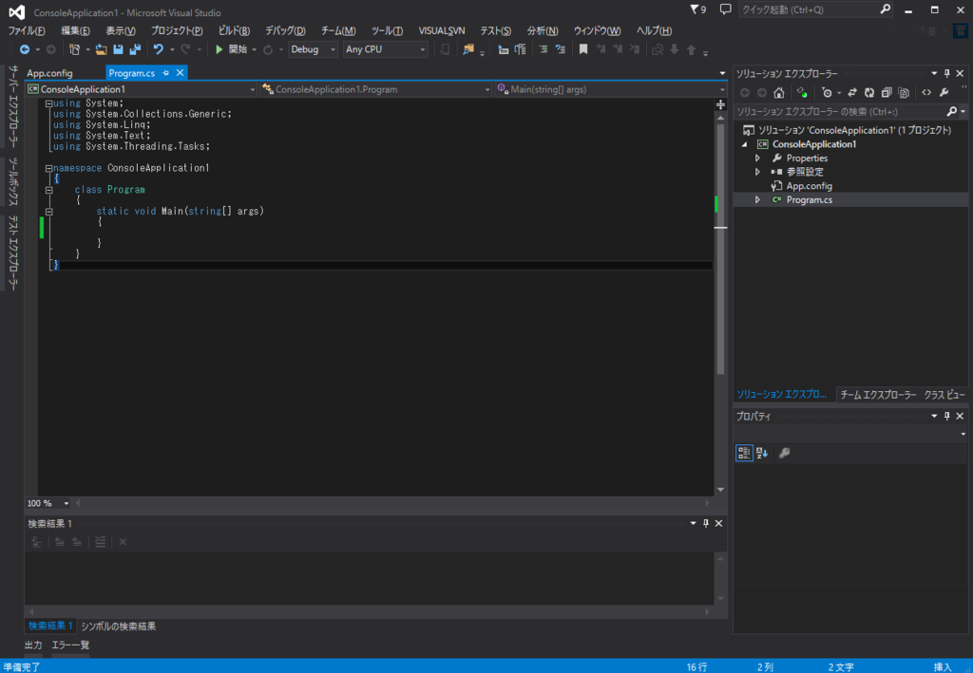Screen dimensions: 973x673
Task: Click the View Code angle brackets icon
Action: [926, 93]
